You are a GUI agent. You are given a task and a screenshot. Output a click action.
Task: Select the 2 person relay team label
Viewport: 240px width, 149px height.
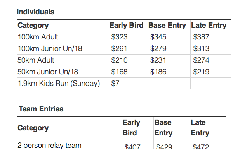point(49,146)
